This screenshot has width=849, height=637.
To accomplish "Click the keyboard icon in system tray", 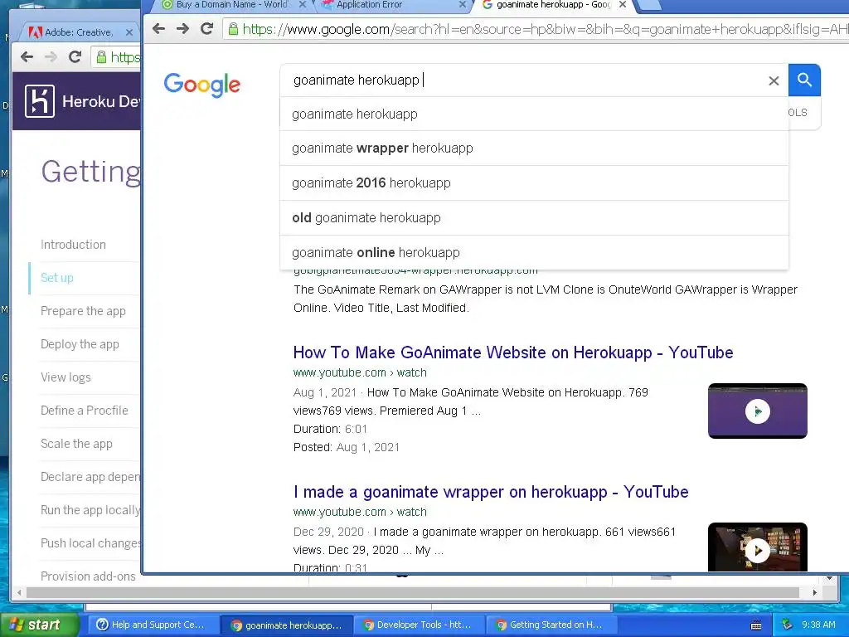I will [756, 625].
